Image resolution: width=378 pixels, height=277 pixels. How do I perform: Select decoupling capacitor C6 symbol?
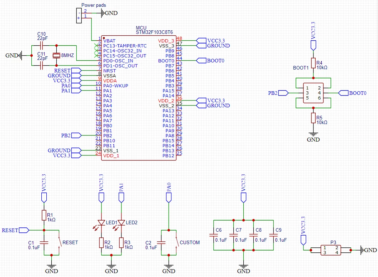[214, 235]
